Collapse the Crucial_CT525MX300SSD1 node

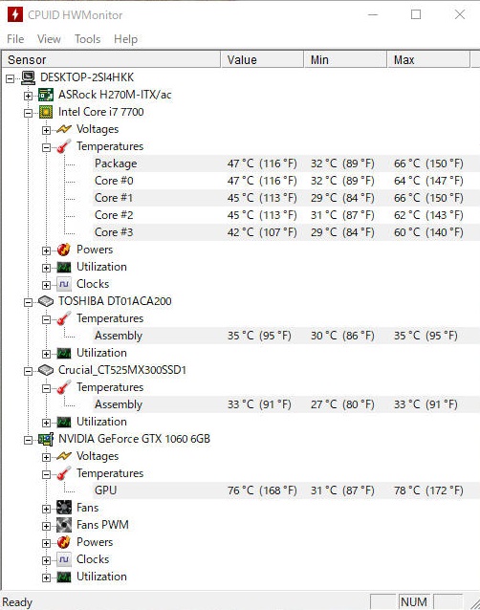[x=28, y=371]
